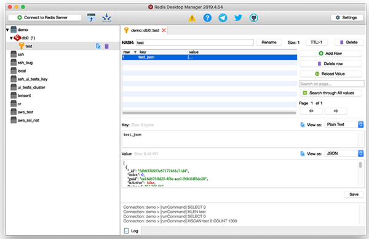This screenshot has height=239, width=369.
Task: Click the Add Row button
Action: click(x=331, y=54)
